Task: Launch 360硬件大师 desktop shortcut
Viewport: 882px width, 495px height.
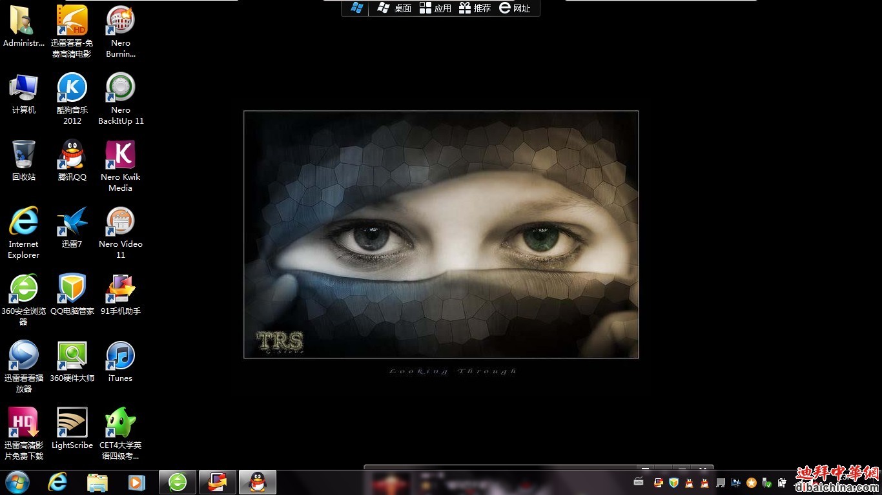Action: (72, 362)
